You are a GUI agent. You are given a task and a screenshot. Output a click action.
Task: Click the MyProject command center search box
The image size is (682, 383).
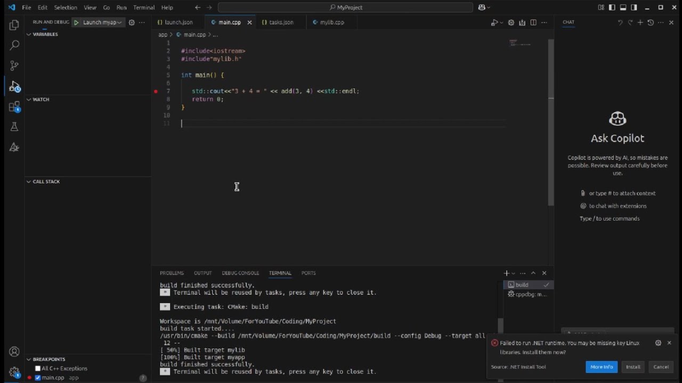(x=345, y=7)
